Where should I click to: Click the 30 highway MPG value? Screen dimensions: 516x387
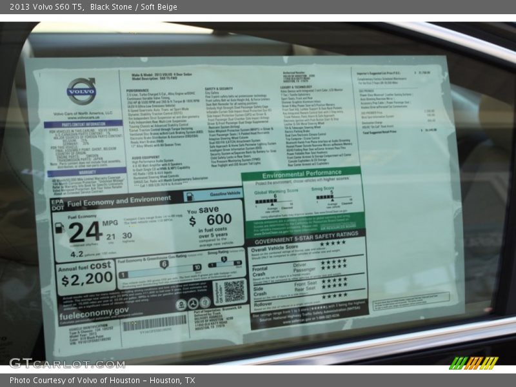127,235
